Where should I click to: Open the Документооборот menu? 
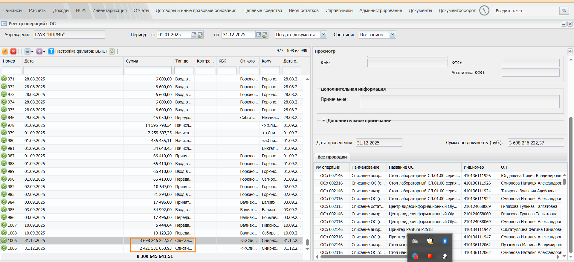pyautogui.click(x=457, y=10)
